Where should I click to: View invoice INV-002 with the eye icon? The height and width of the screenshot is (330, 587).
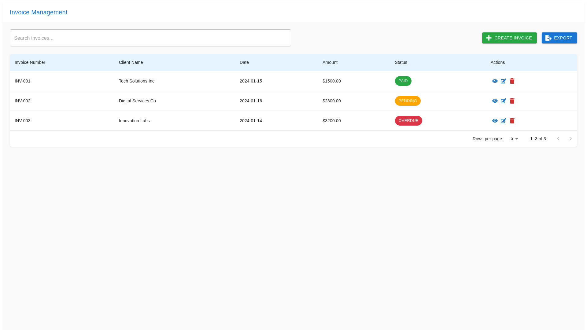[495, 101]
